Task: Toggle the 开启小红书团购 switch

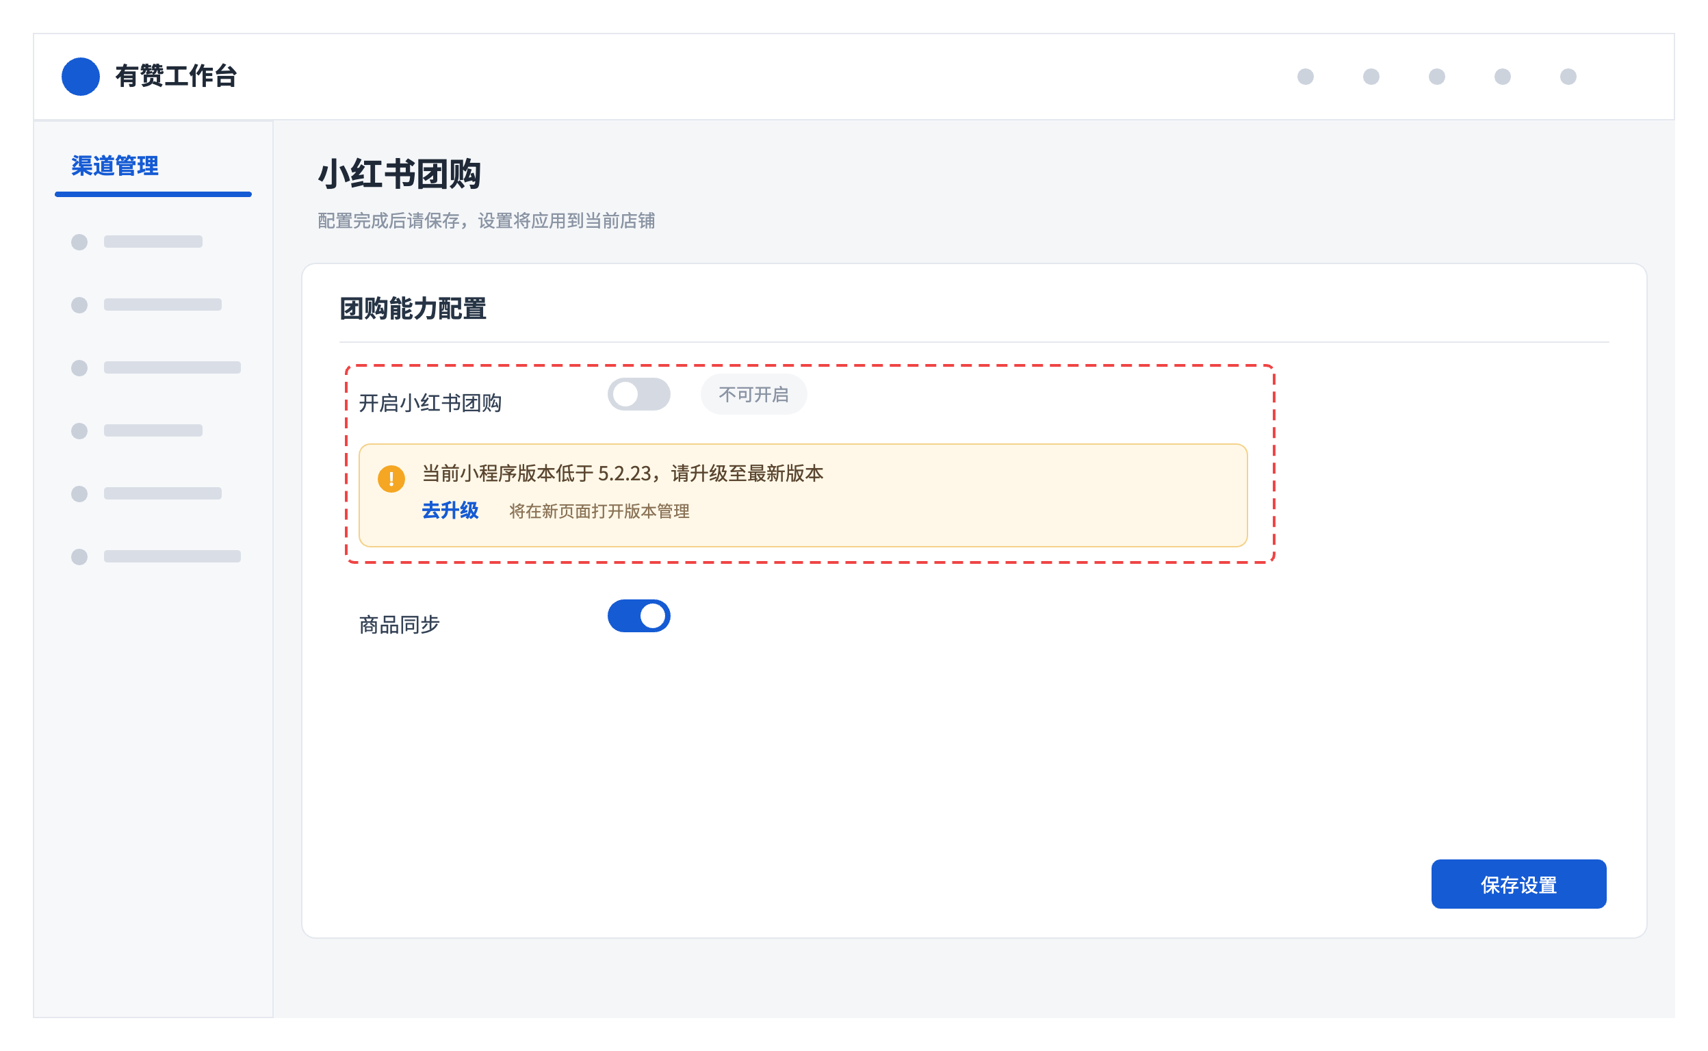Action: pos(639,394)
